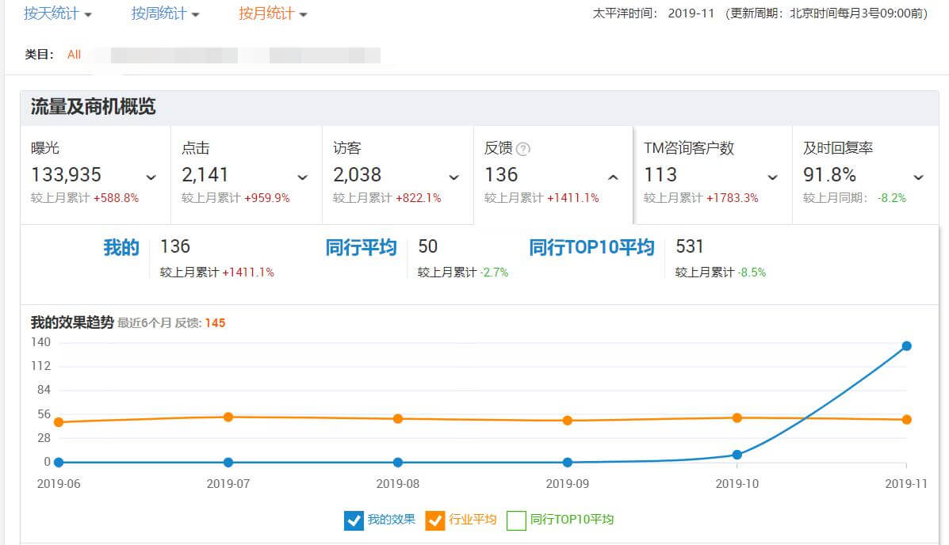Enable the 同行TOP10平均 checkbox
Screen dimensions: 949x545
pyautogui.click(x=516, y=520)
